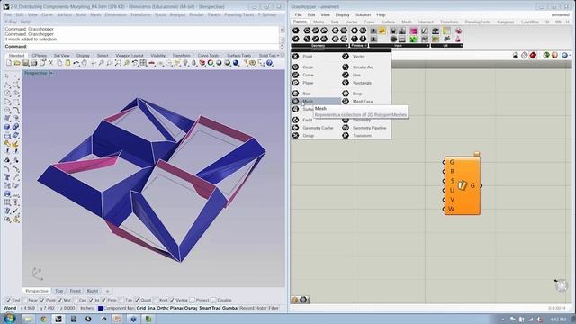Open the Grasshopper preview settings dropdown arrow
This screenshot has width=576, height=324.
(x=570, y=56)
